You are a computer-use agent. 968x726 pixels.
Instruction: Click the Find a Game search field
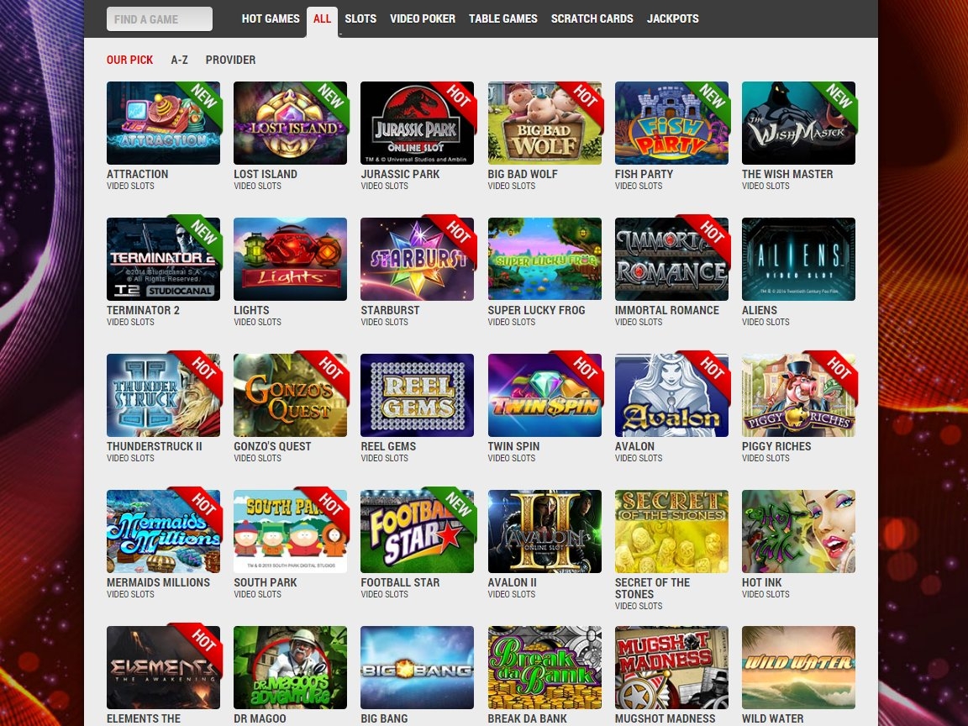tap(160, 19)
